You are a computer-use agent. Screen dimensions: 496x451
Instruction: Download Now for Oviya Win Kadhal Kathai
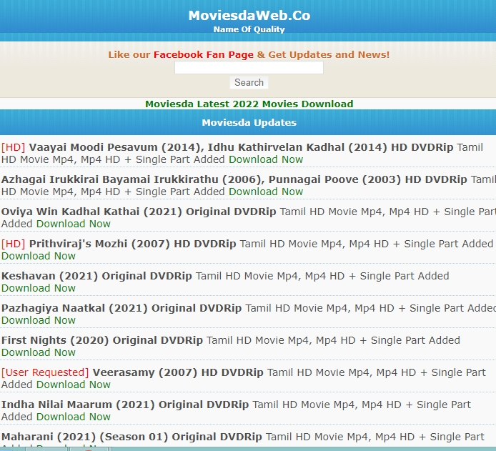pyautogui.click(x=74, y=224)
